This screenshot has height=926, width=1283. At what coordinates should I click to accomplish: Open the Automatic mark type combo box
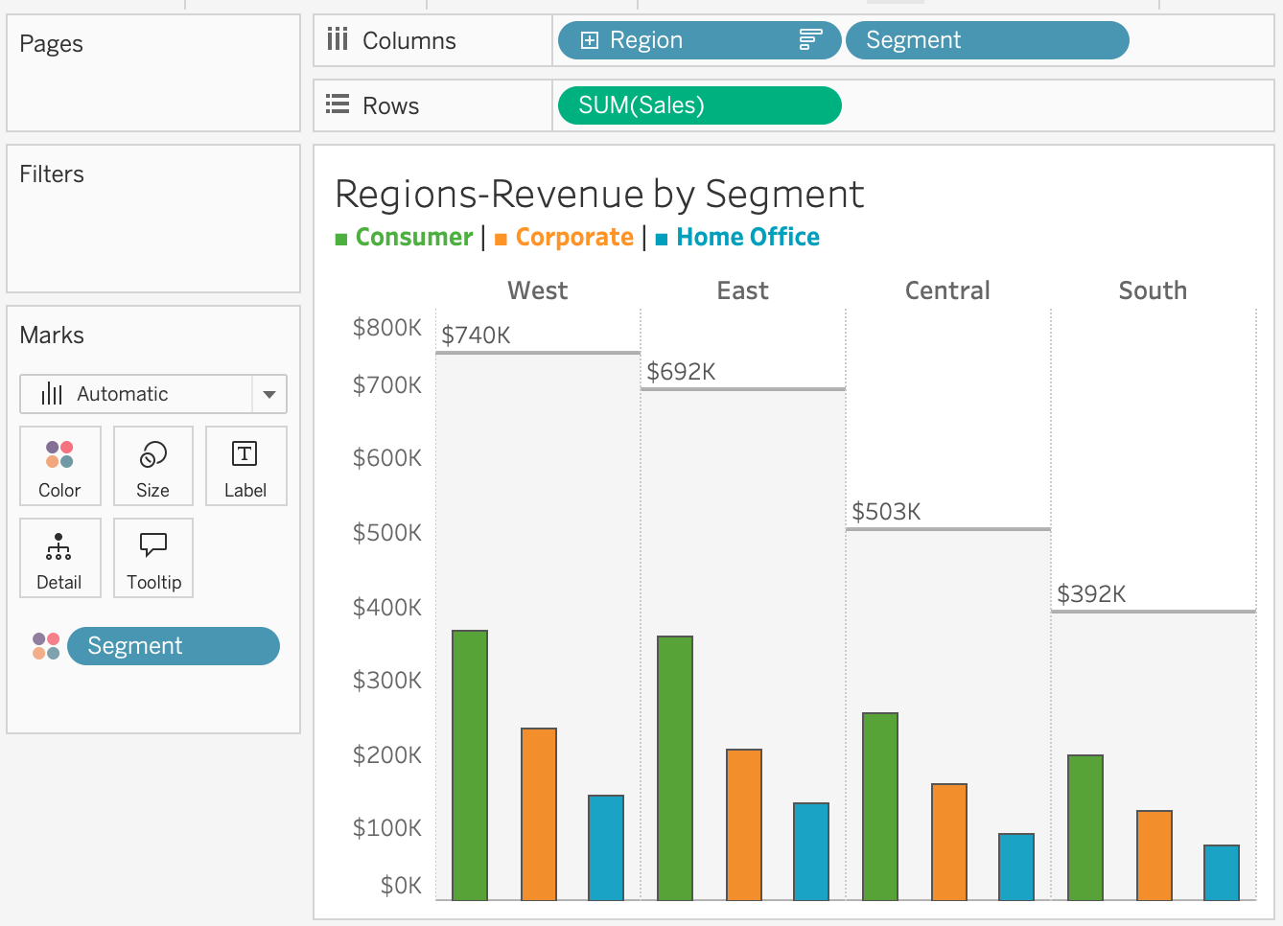click(x=136, y=394)
